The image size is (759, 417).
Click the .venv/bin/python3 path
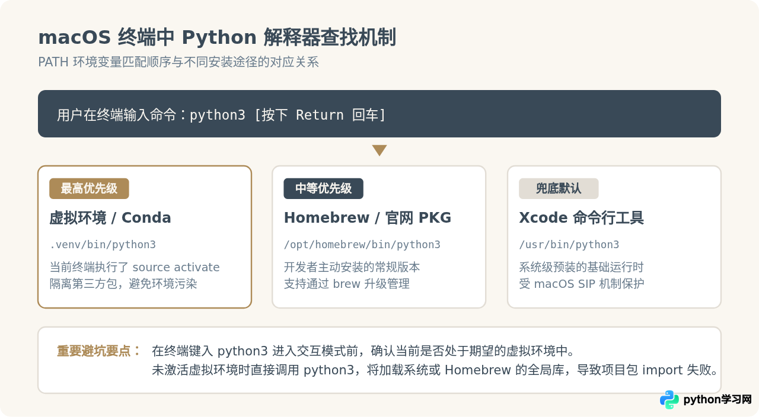point(103,245)
